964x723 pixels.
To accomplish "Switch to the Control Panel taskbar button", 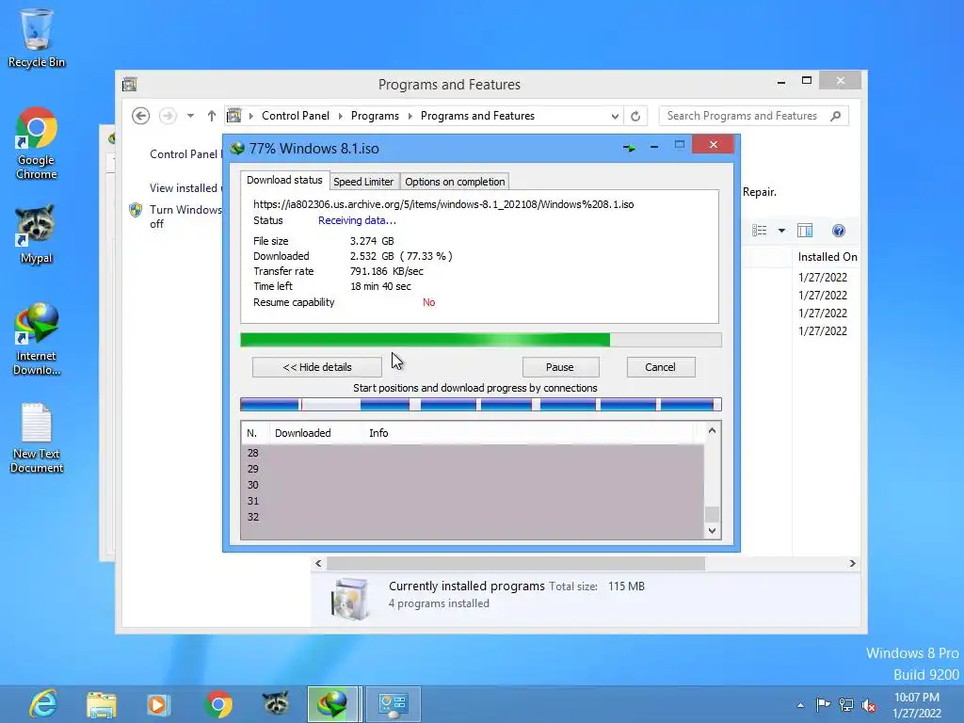I will coord(393,704).
